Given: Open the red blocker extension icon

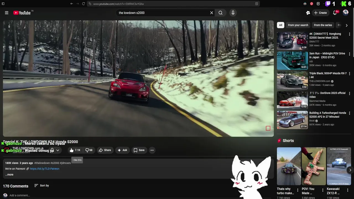Looking at the screenshot, I should pos(311,4).
